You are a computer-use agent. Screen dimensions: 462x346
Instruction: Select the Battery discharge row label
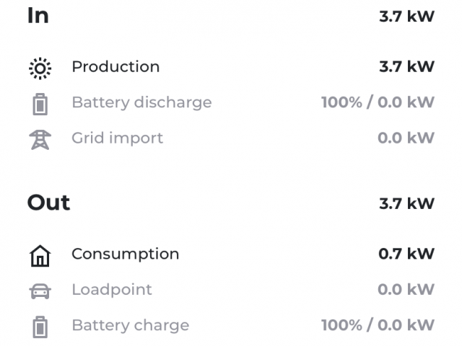click(x=141, y=103)
